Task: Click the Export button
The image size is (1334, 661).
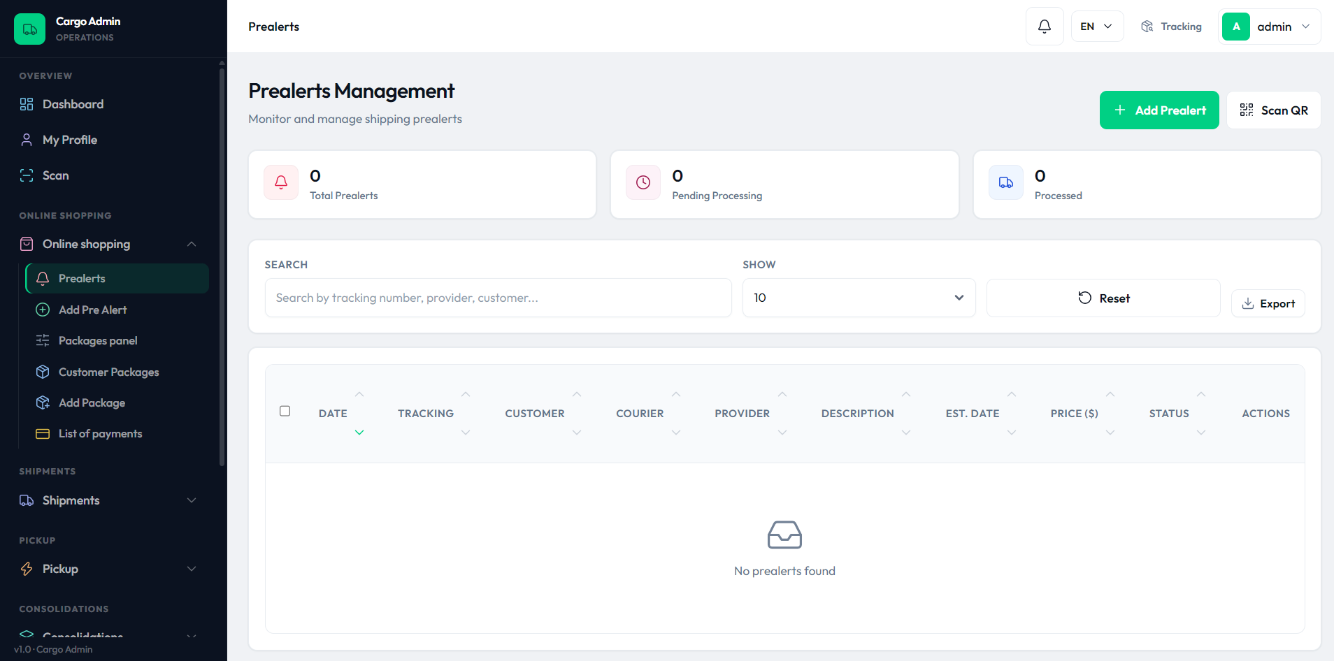Action: click(x=1268, y=303)
